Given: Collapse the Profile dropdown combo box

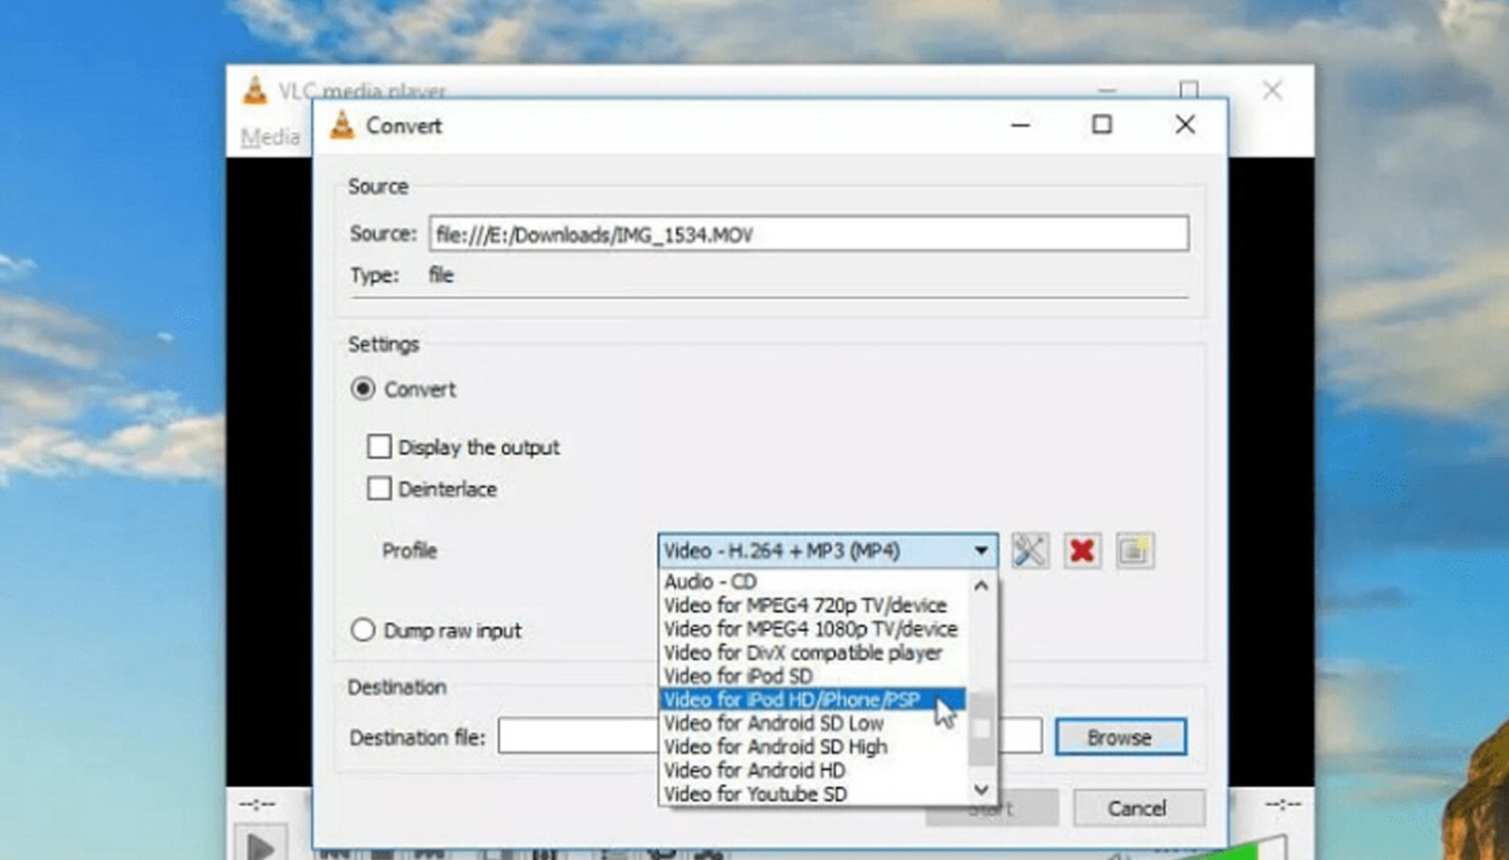Looking at the screenshot, I should (x=827, y=551).
